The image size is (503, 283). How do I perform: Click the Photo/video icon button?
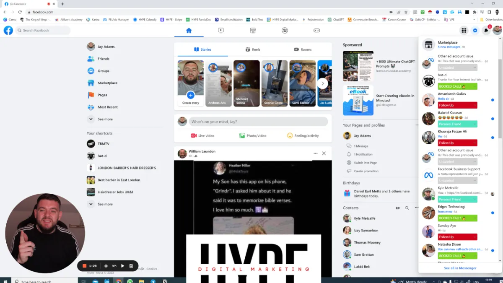point(242,136)
